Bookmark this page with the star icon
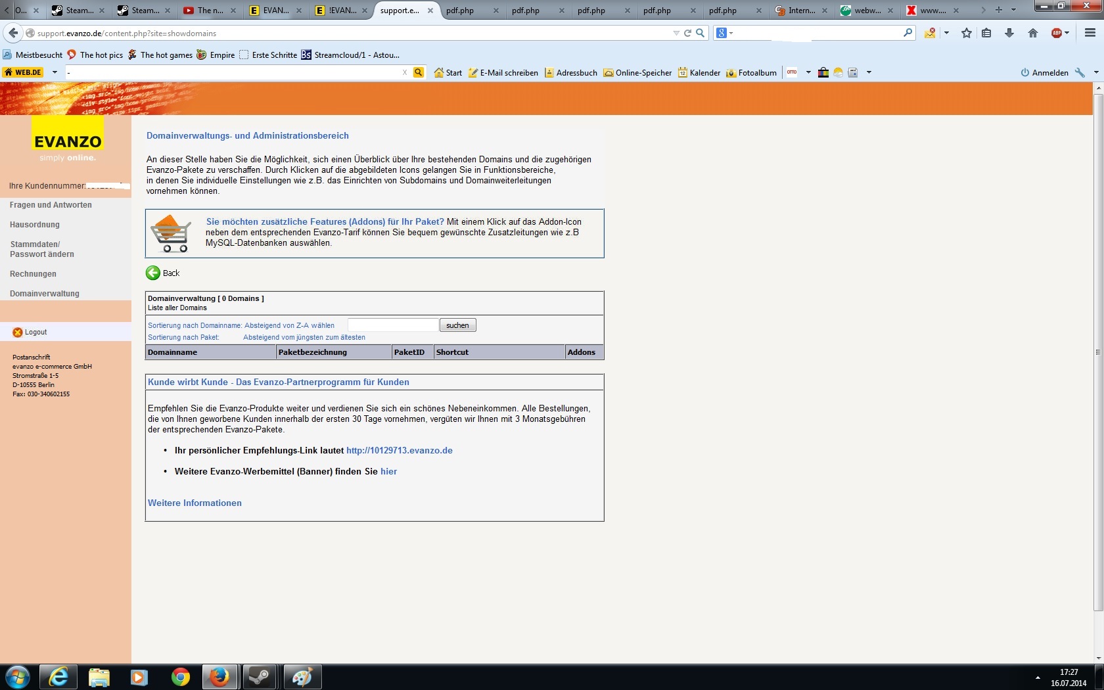This screenshot has width=1104, height=690. 967,33
